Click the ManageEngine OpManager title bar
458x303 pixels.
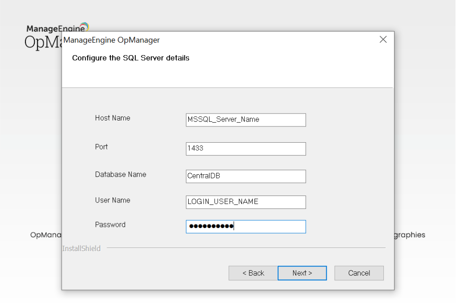tap(209, 40)
